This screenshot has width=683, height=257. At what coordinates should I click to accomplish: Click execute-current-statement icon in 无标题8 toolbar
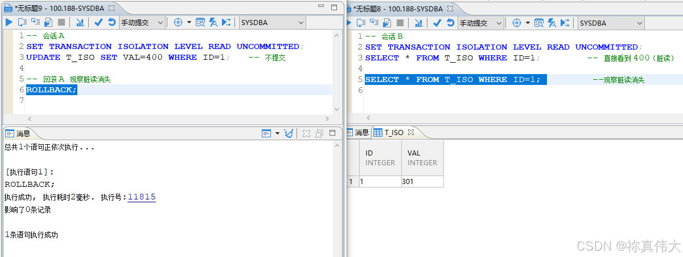[x=361, y=23]
